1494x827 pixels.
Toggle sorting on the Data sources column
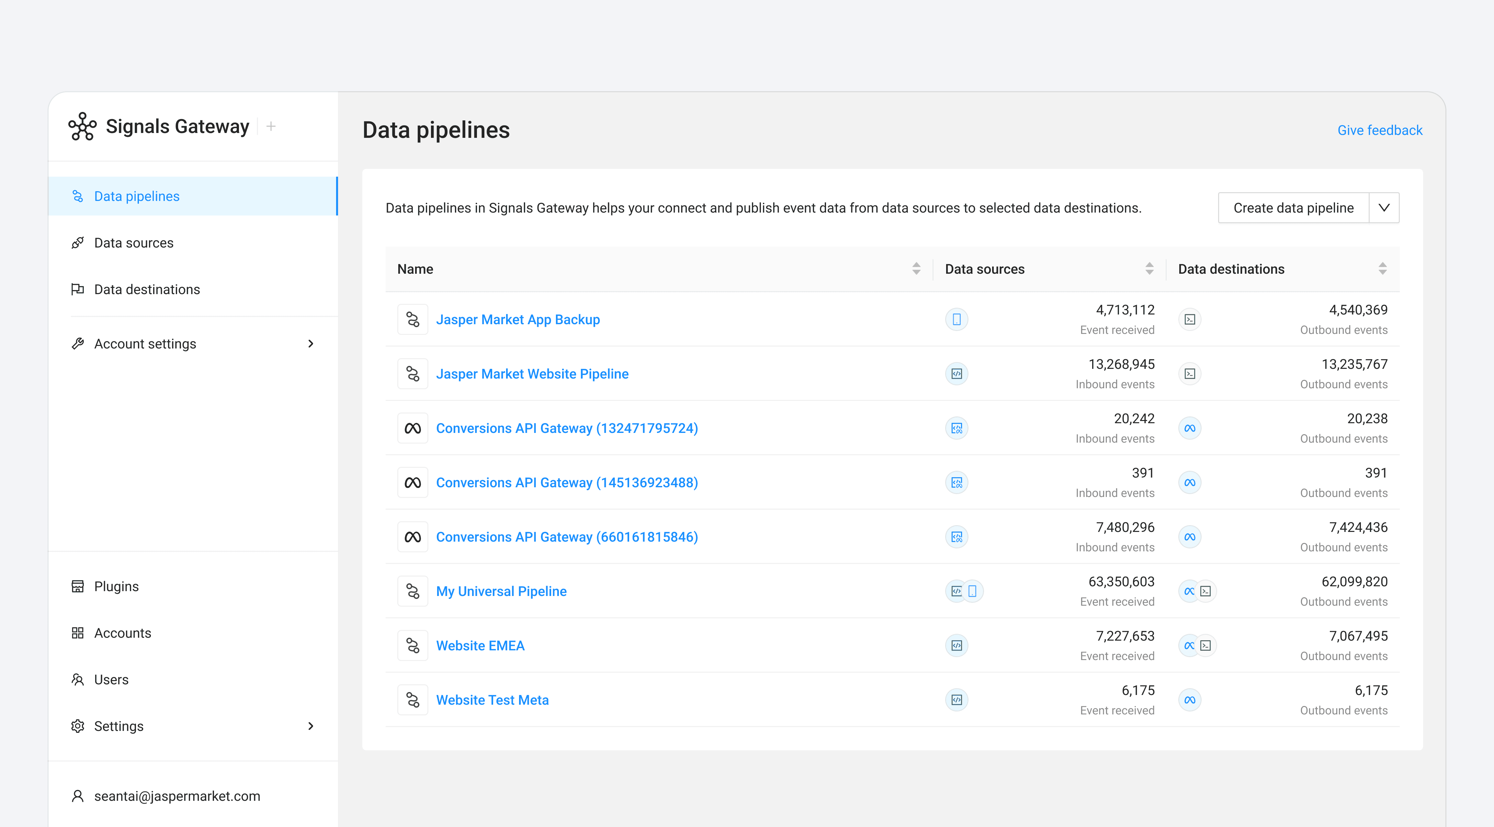[1150, 269]
